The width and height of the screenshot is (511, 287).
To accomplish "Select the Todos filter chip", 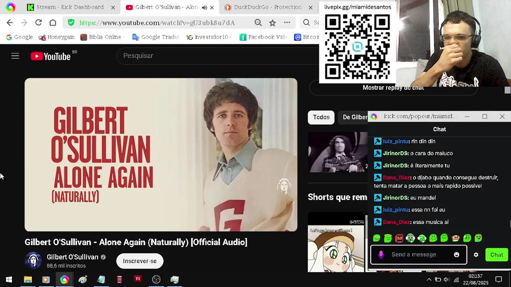I will 321,117.
